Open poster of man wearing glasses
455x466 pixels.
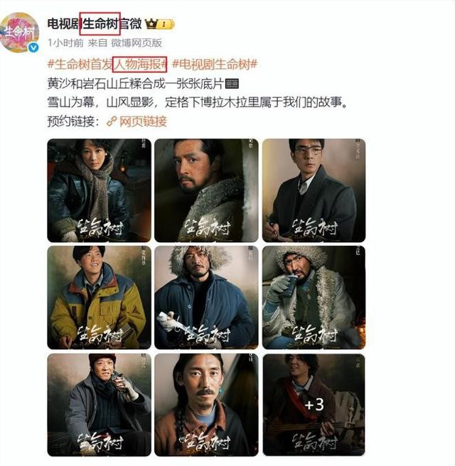point(314,190)
